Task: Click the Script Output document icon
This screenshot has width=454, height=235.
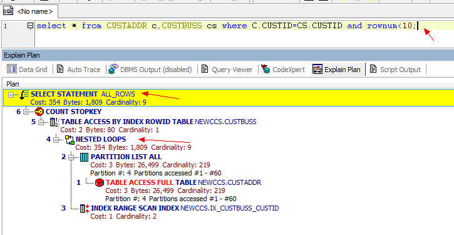Action: pyautogui.click(x=373, y=69)
